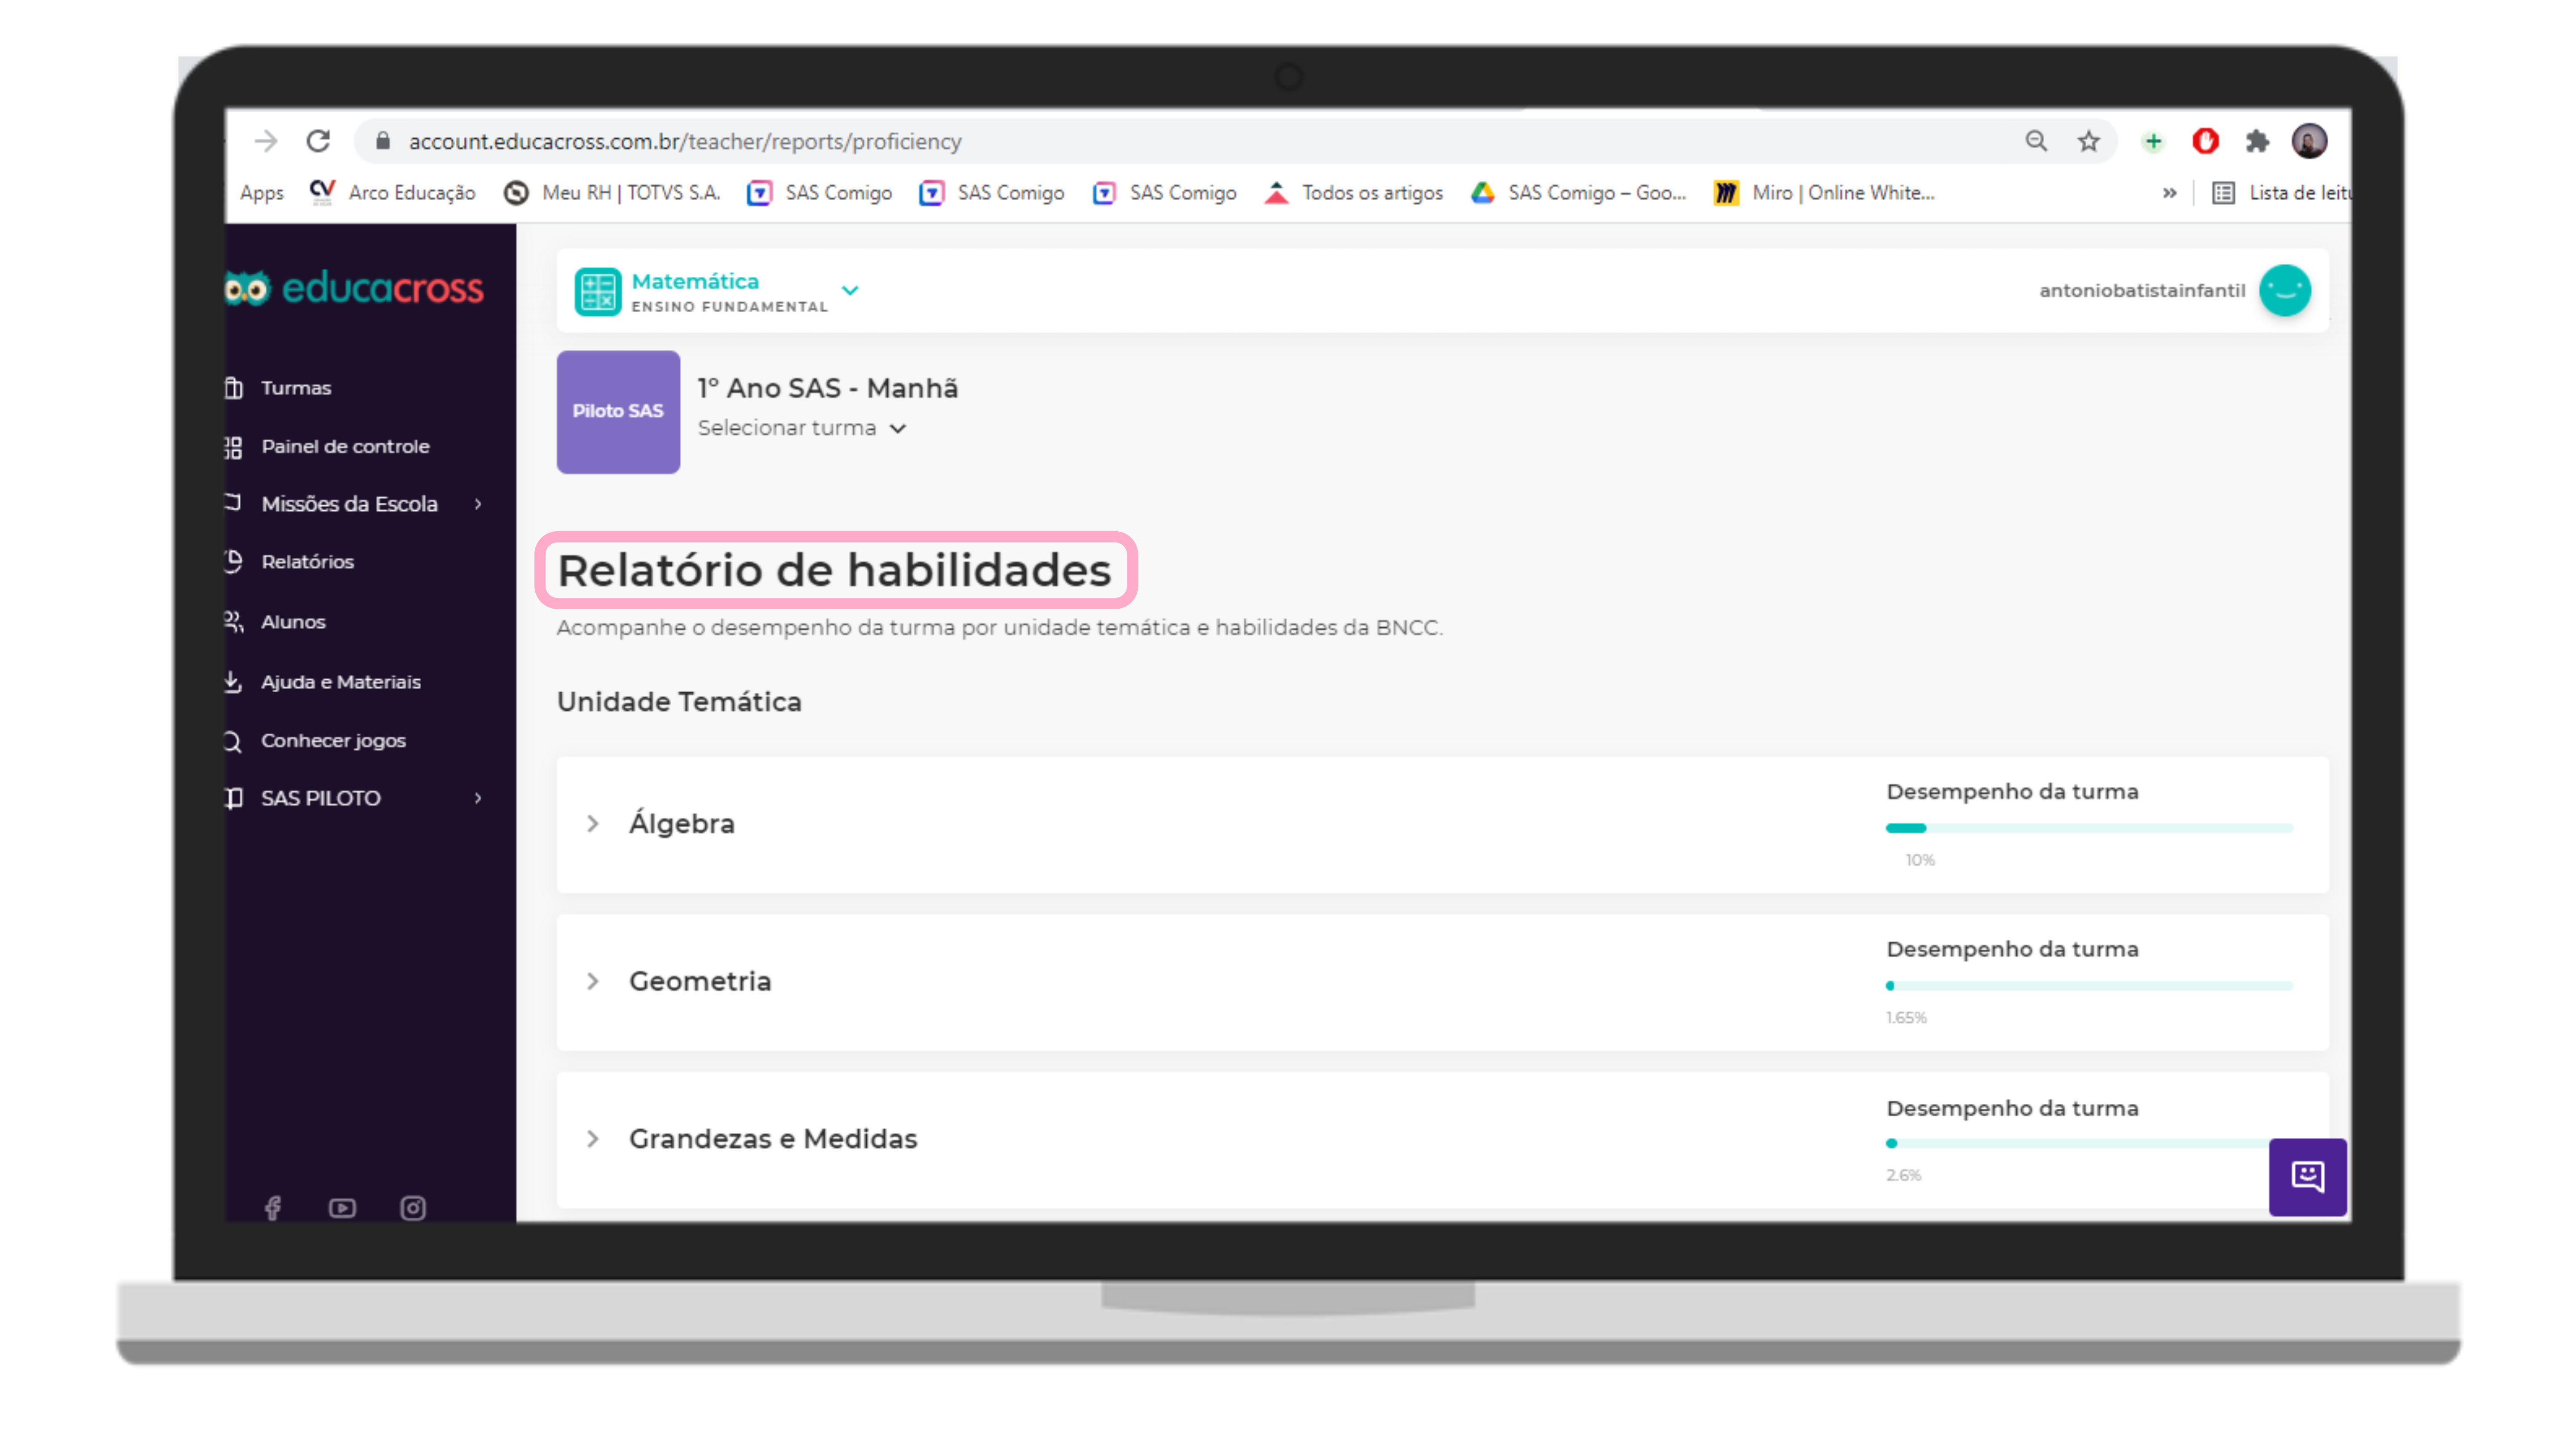Image resolution: width=2576 pixels, height=1449 pixels.
Task: Open the Selecionar turma dropdown
Action: pyautogui.click(x=802, y=428)
